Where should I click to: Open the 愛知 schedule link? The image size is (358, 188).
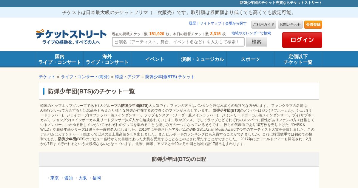(69, 178)
